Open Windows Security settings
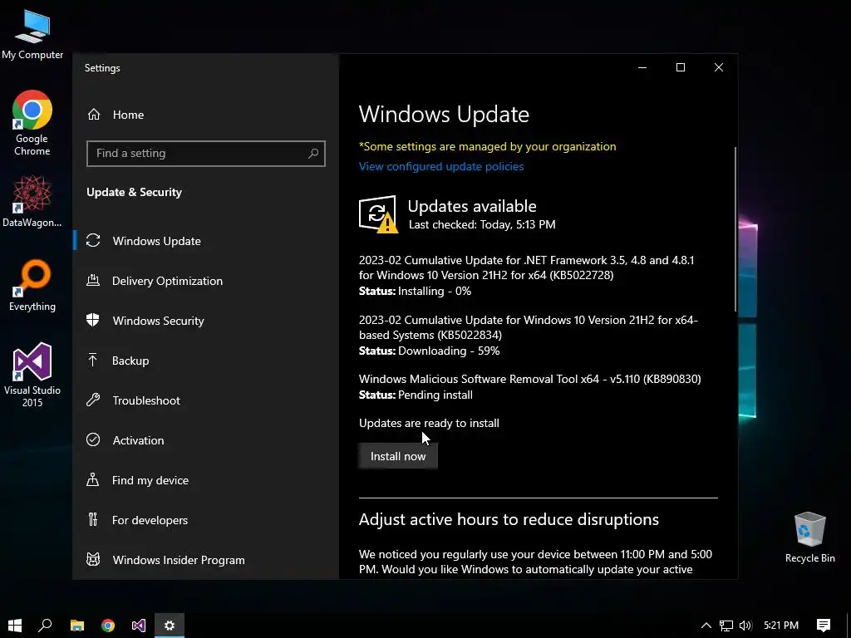This screenshot has width=851, height=638. click(206, 321)
